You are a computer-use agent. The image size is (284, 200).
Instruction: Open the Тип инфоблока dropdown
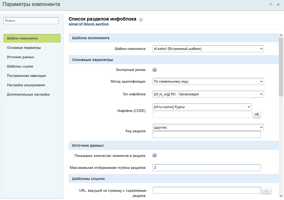[x=208, y=94]
